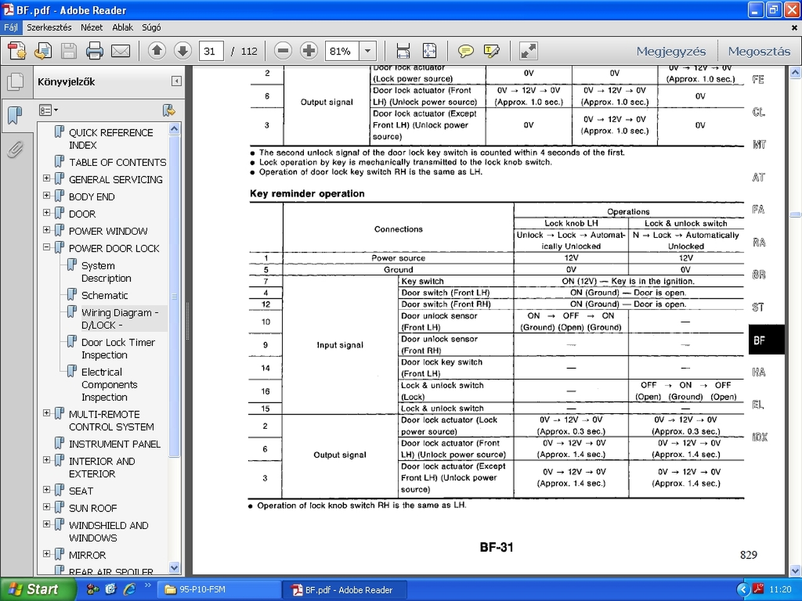802x601 pixels.
Task: Switch to read mode icon
Action: 528,51
